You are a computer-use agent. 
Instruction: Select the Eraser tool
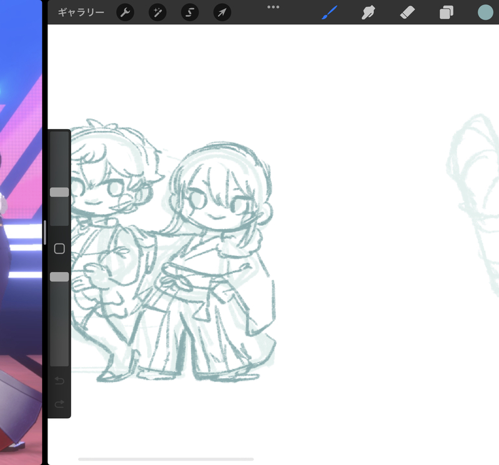pyautogui.click(x=407, y=12)
